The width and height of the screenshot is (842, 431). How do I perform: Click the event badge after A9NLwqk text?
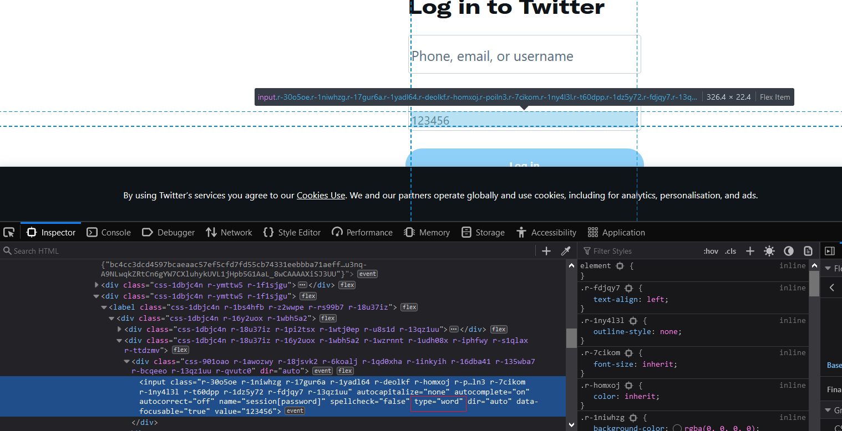tap(367, 274)
